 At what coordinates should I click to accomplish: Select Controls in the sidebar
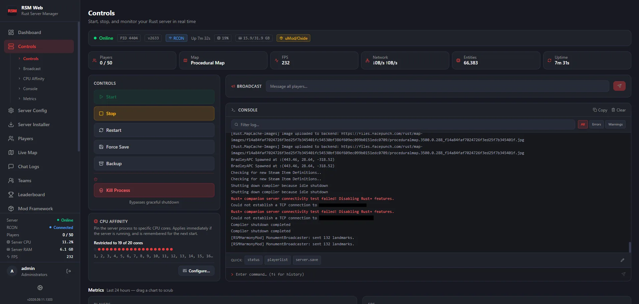39,46
